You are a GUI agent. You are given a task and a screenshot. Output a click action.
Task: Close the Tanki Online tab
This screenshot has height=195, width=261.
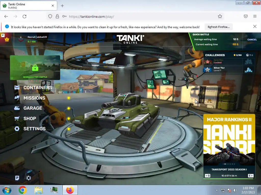tap(53, 6)
